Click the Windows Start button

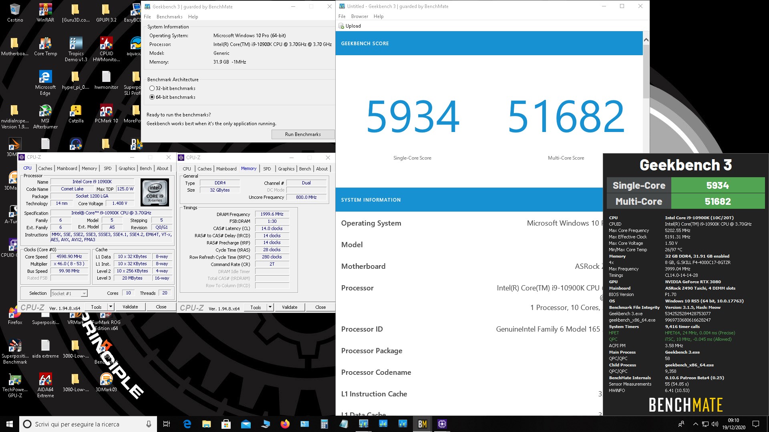(10, 424)
